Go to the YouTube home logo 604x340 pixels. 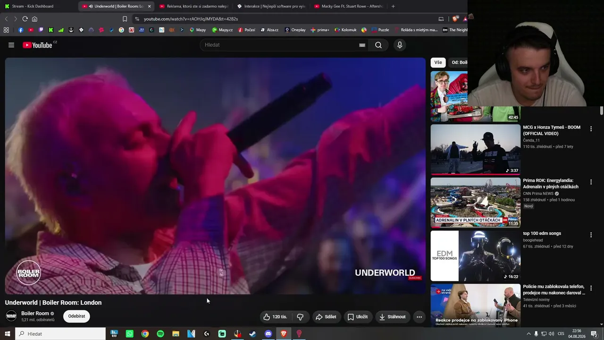click(37, 45)
